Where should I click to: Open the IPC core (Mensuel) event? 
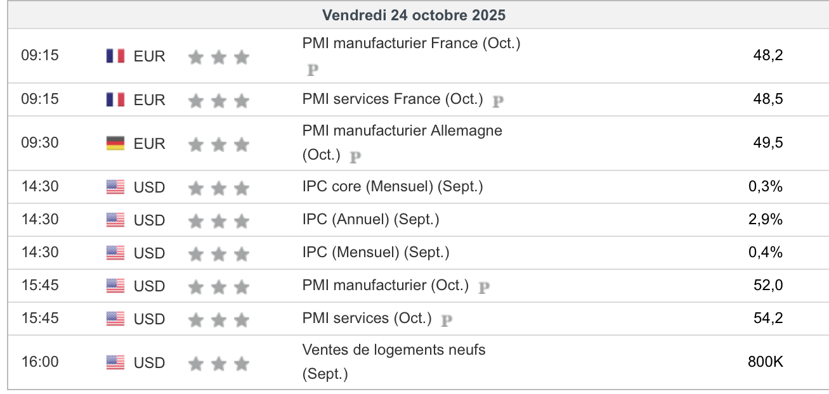(392, 187)
